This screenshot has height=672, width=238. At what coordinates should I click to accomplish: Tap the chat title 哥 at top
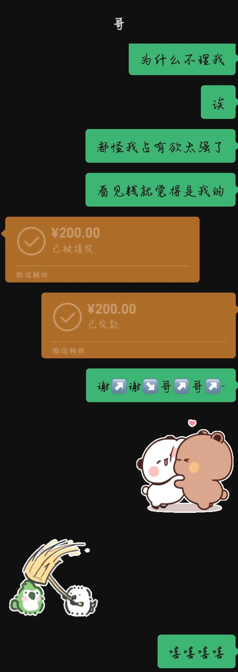click(119, 24)
